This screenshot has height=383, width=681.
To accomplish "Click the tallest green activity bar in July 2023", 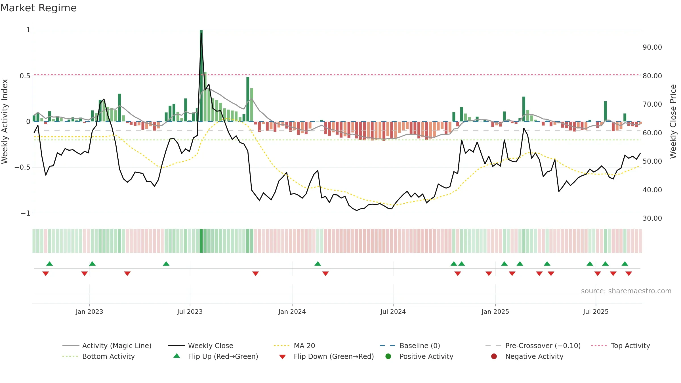I will pos(201,76).
